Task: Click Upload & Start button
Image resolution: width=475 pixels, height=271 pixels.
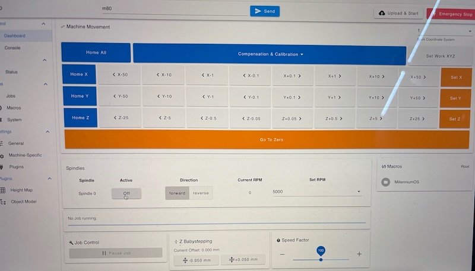Action: [x=398, y=13]
